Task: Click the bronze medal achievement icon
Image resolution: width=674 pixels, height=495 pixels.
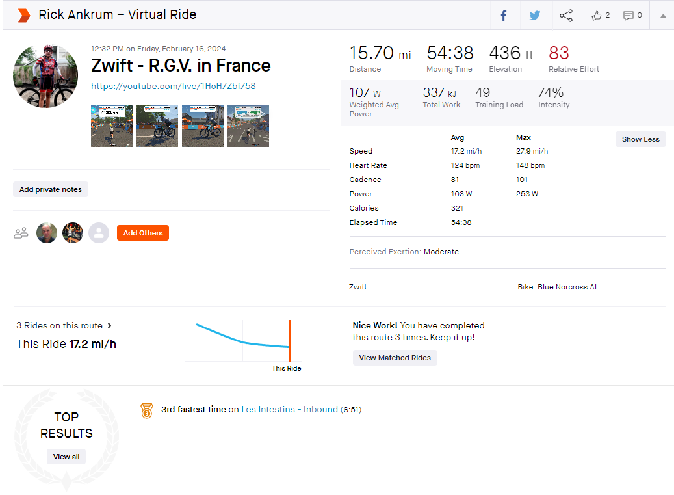Action: [147, 410]
